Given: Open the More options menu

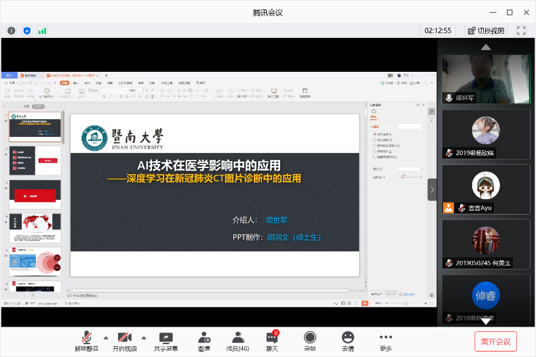Looking at the screenshot, I should [x=385, y=341].
